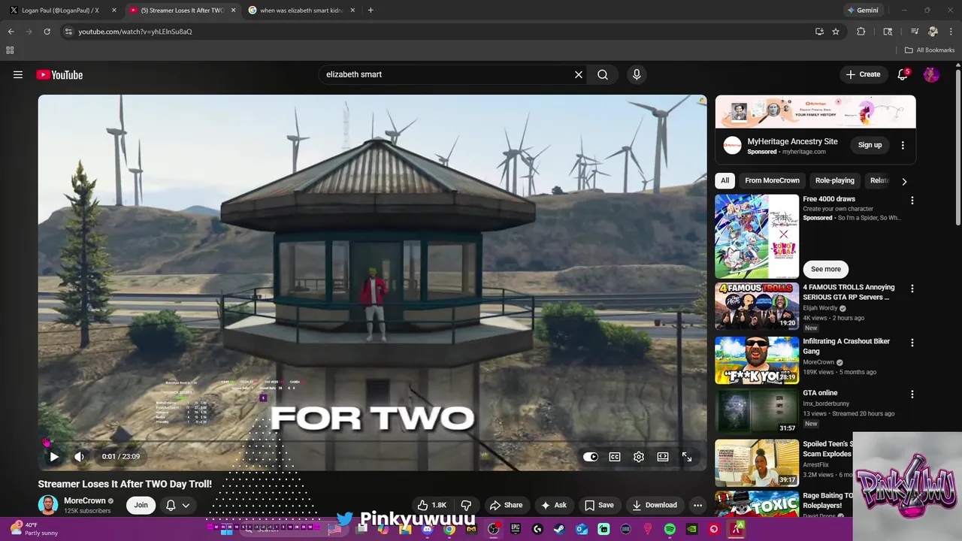Open options for Crashout Biker Gang video
Image resolution: width=962 pixels, height=541 pixels.
912,343
